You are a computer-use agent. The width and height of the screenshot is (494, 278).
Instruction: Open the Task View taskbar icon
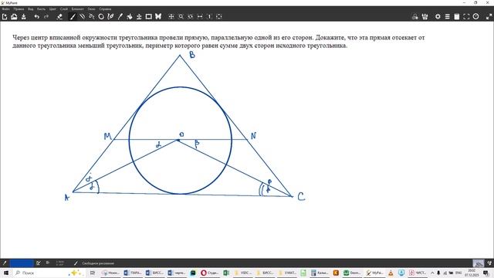[93, 273]
